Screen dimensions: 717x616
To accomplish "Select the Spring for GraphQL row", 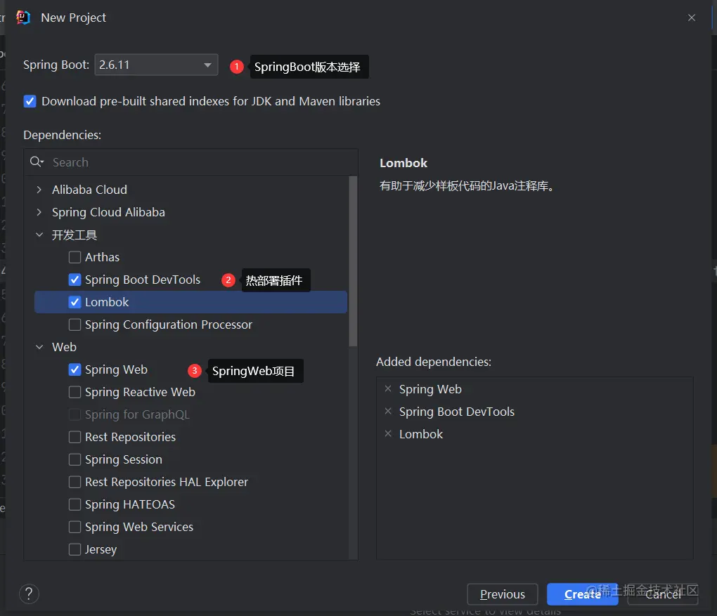I will point(137,414).
